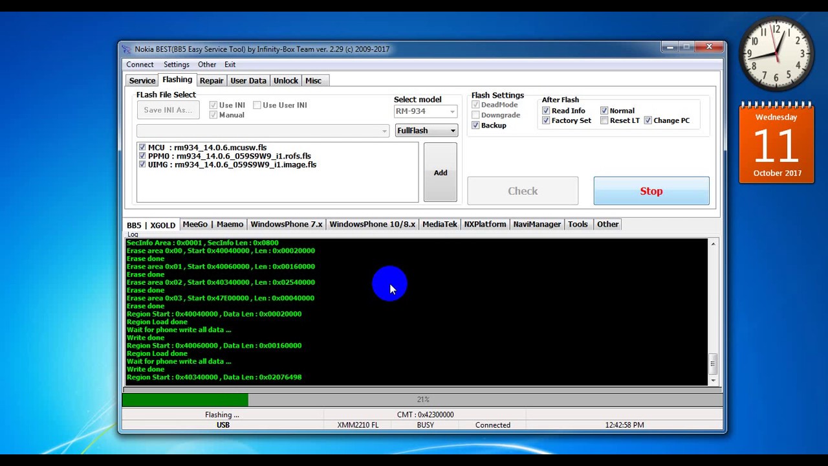The image size is (828, 466).
Task: Select the Flashing tab
Action: point(177,80)
